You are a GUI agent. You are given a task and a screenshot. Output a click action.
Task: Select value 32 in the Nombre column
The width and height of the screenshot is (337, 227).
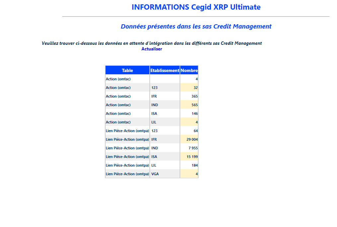(x=189, y=88)
